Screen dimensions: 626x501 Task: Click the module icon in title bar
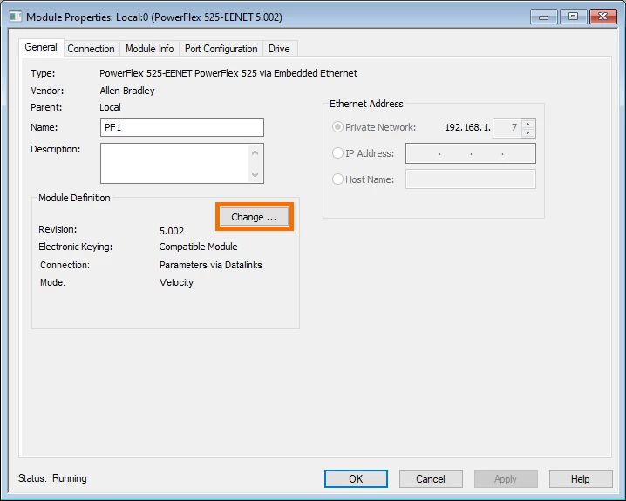[x=15, y=17]
